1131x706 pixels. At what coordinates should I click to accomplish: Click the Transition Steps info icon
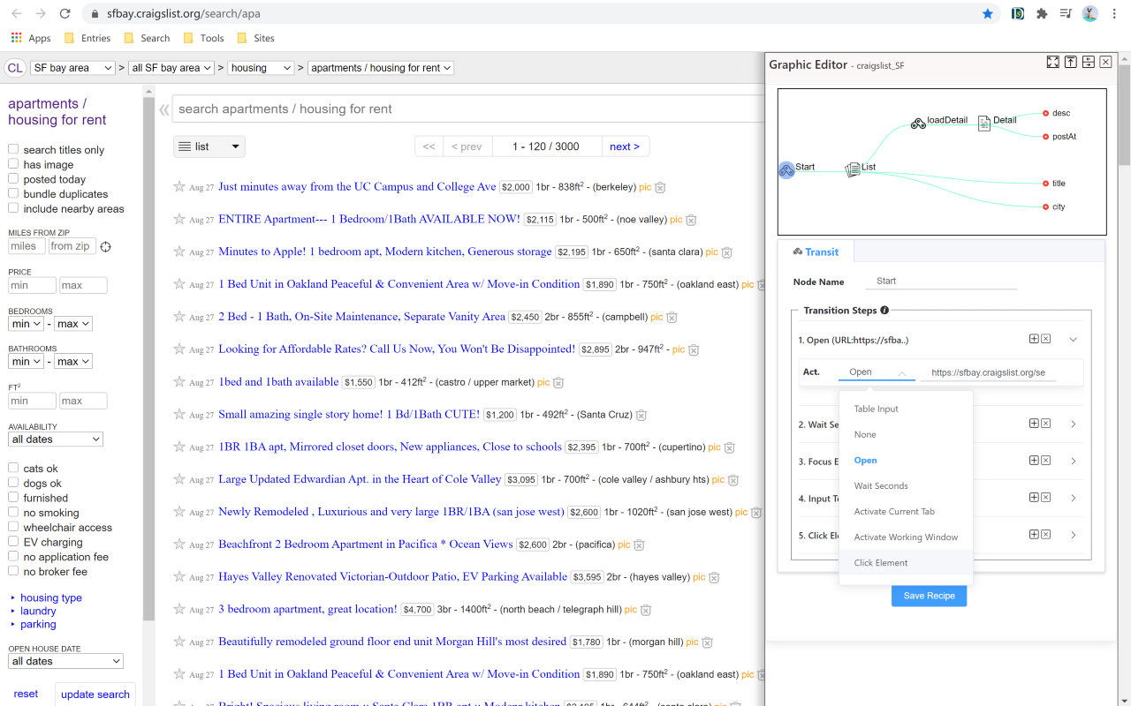tap(884, 311)
